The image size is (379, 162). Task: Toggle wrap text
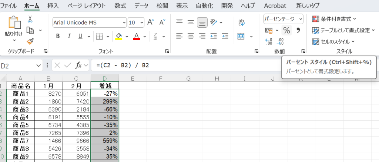241,22
